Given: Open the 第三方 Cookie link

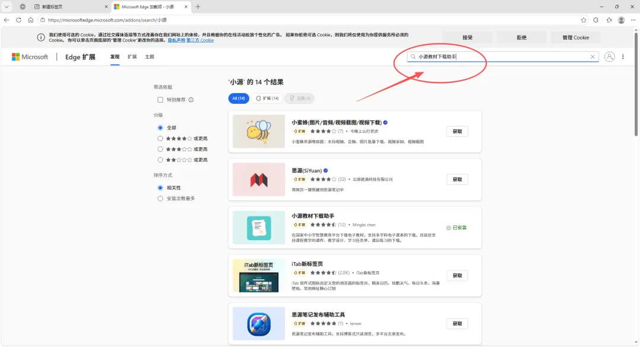Looking at the screenshot, I should coord(200,40).
